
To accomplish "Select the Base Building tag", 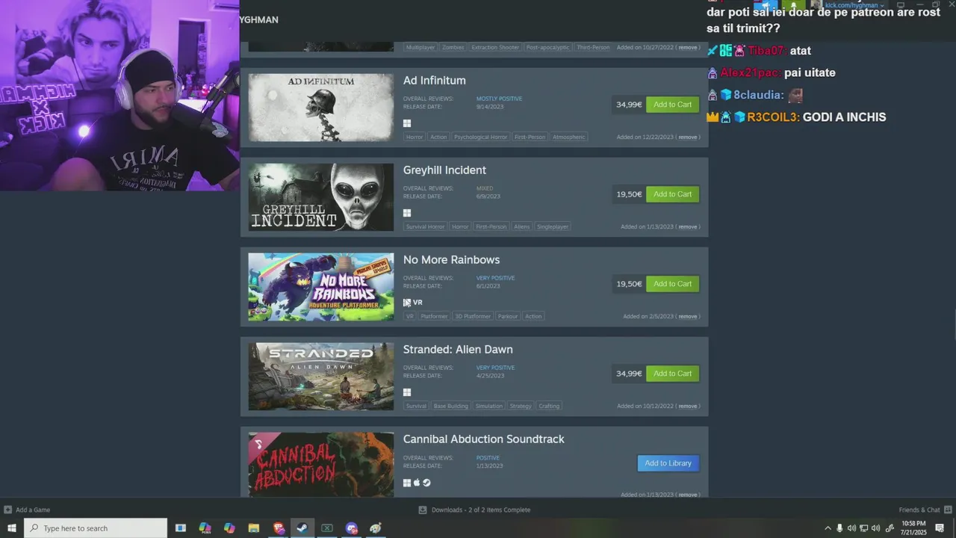I will (450, 406).
